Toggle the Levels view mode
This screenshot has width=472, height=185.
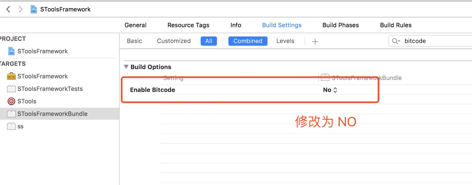285,41
